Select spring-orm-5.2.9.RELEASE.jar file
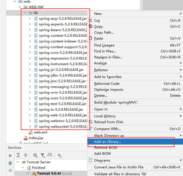Screen dimensions: 183x176 coord(63,92)
